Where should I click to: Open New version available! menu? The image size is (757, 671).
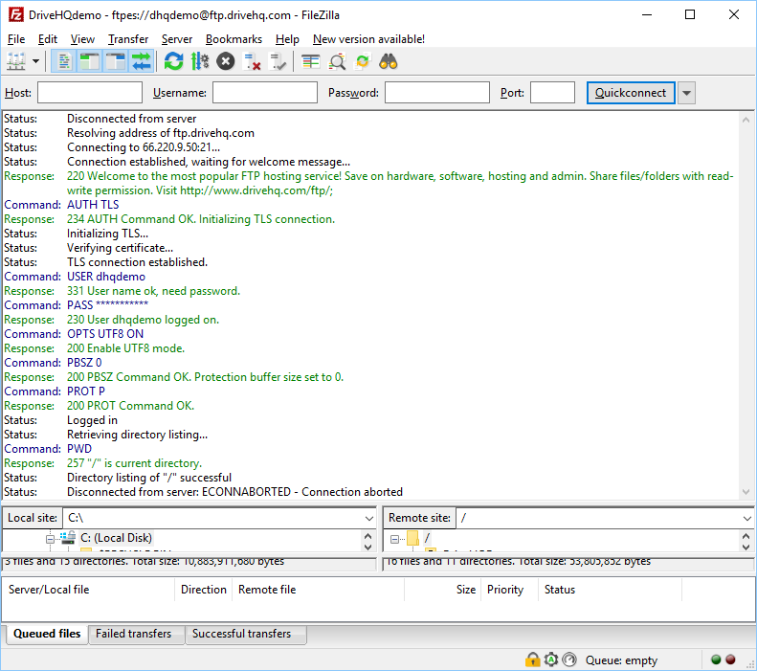pos(368,39)
